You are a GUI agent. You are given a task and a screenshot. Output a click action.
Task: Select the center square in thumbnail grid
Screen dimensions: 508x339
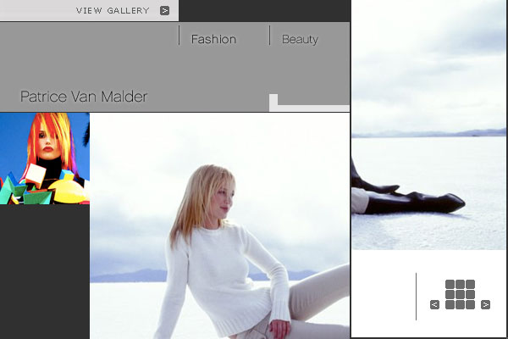click(x=460, y=295)
